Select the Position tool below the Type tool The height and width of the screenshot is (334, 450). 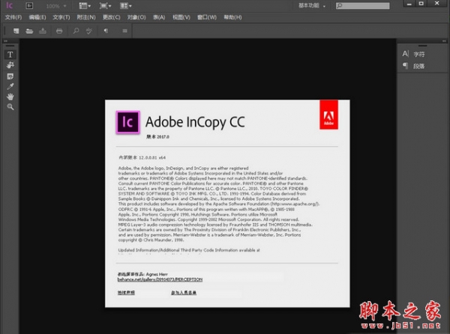click(10, 65)
